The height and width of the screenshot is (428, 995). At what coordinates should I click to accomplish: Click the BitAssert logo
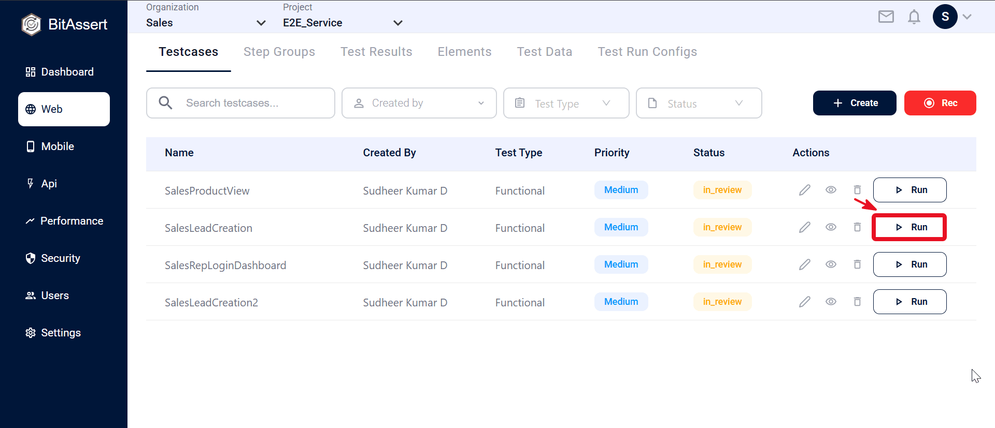pos(64,24)
